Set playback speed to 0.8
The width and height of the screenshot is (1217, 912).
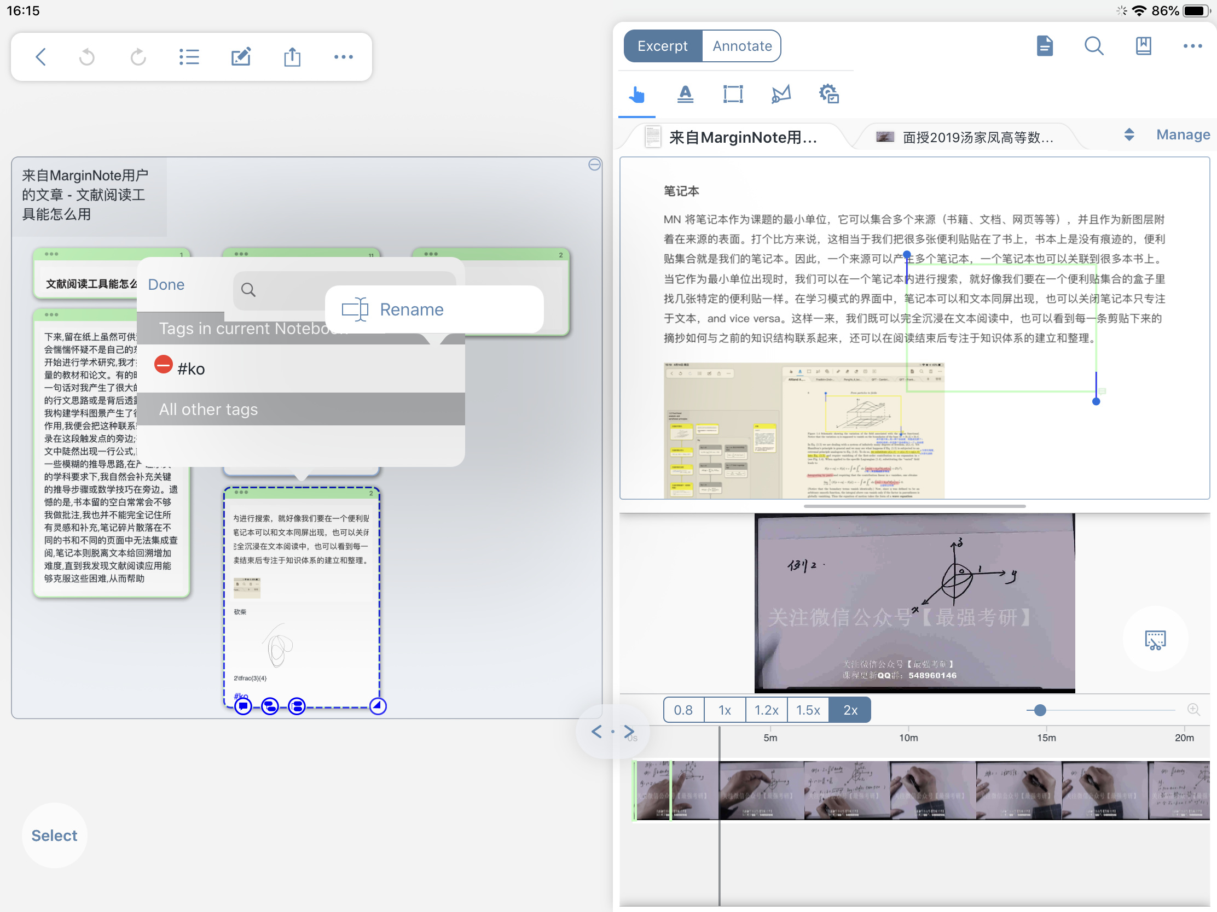point(683,710)
